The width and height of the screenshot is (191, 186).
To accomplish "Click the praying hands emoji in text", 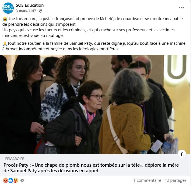I will (x=5, y=43).
